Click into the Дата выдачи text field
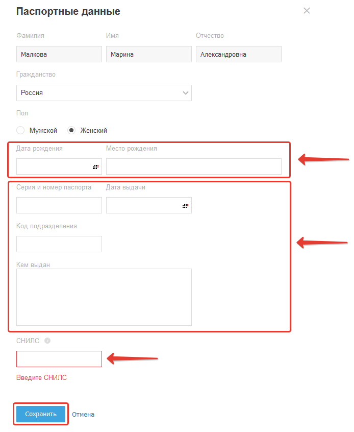Image resolution: width=354 pixels, height=432 pixels. (x=143, y=205)
